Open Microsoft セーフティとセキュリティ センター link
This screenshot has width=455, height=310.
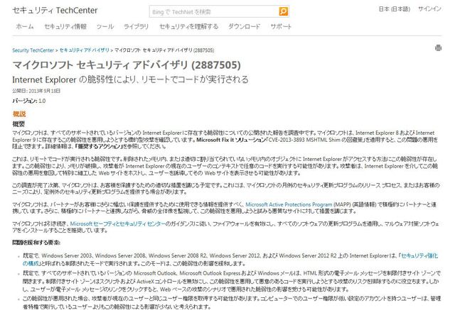pyautogui.click(x=118, y=223)
